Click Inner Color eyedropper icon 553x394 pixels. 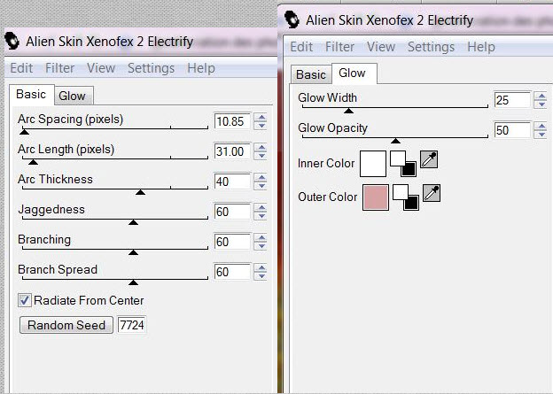(x=429, y=159)
